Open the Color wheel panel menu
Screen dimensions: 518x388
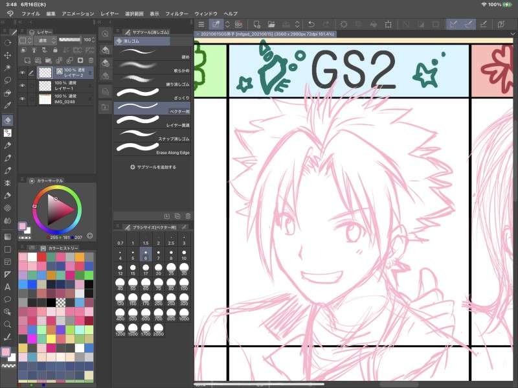coord(22,179)
